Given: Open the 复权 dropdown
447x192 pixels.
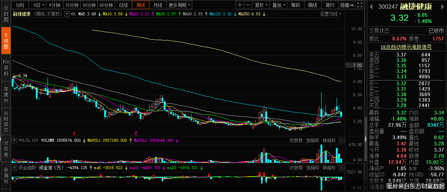Looking at the screenshot, I should tap(261, 5).
